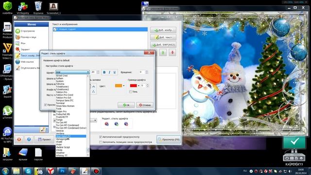The height and width of the screenshot is (175, 311).
Task: Increase the rotation stepper value
Action: point(147,71)
